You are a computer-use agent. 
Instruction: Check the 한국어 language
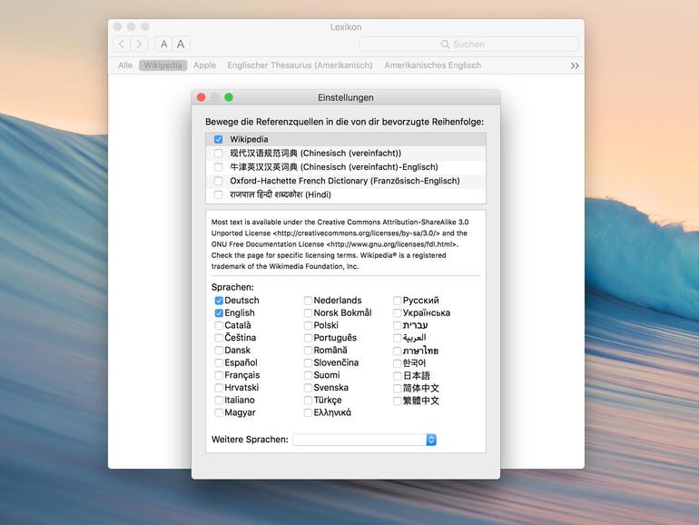[x=398, y=363]
